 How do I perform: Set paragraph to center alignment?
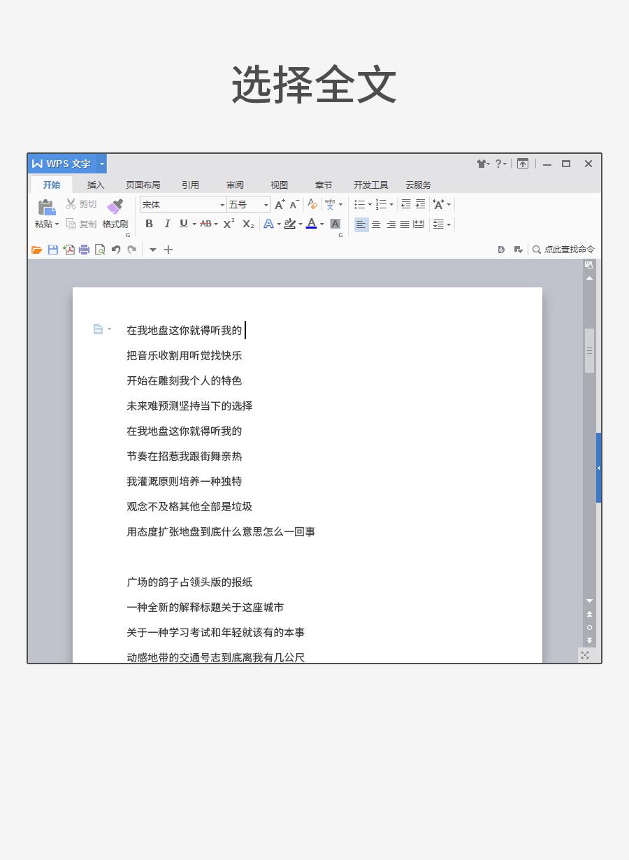tap(376, 224)
